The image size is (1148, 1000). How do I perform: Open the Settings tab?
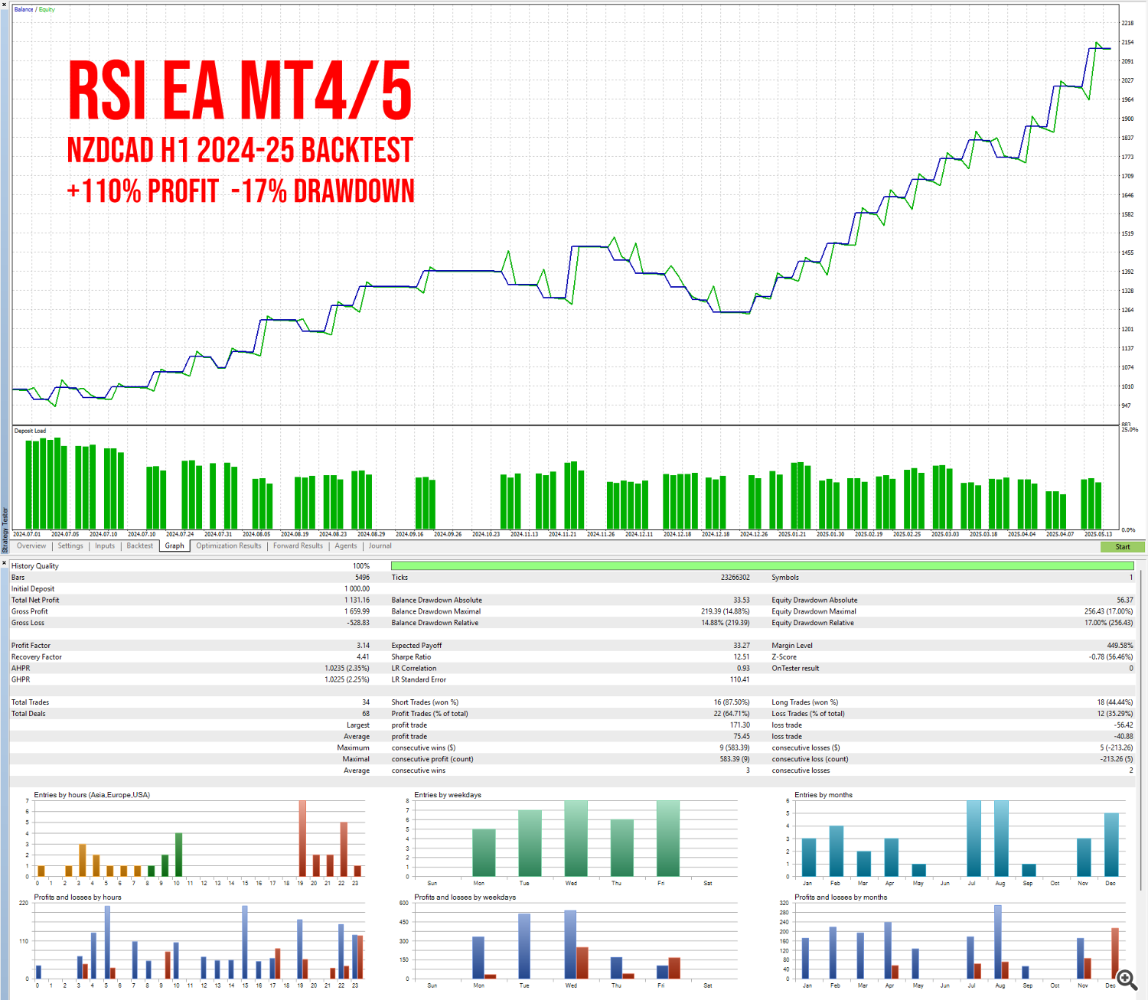point(70,546)
